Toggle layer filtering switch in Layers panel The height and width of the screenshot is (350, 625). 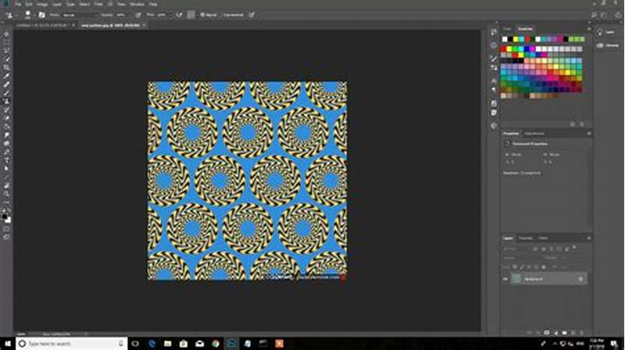click(x=574, y=248)
